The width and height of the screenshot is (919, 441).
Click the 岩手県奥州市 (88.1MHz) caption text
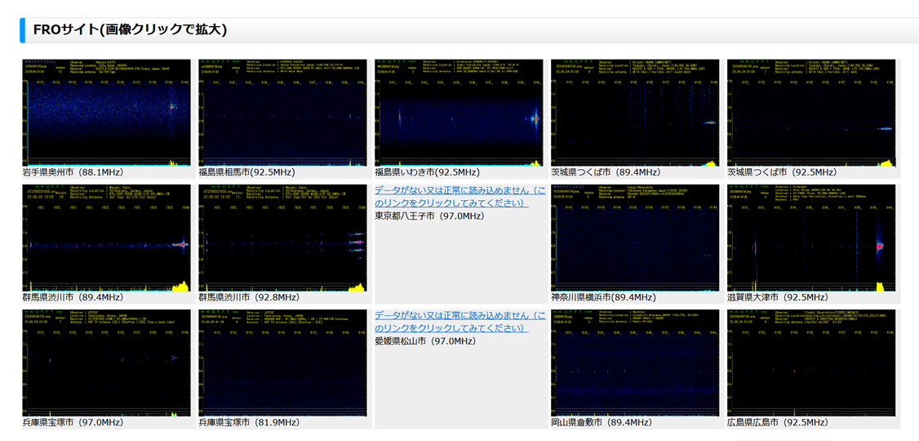(73, 172)
